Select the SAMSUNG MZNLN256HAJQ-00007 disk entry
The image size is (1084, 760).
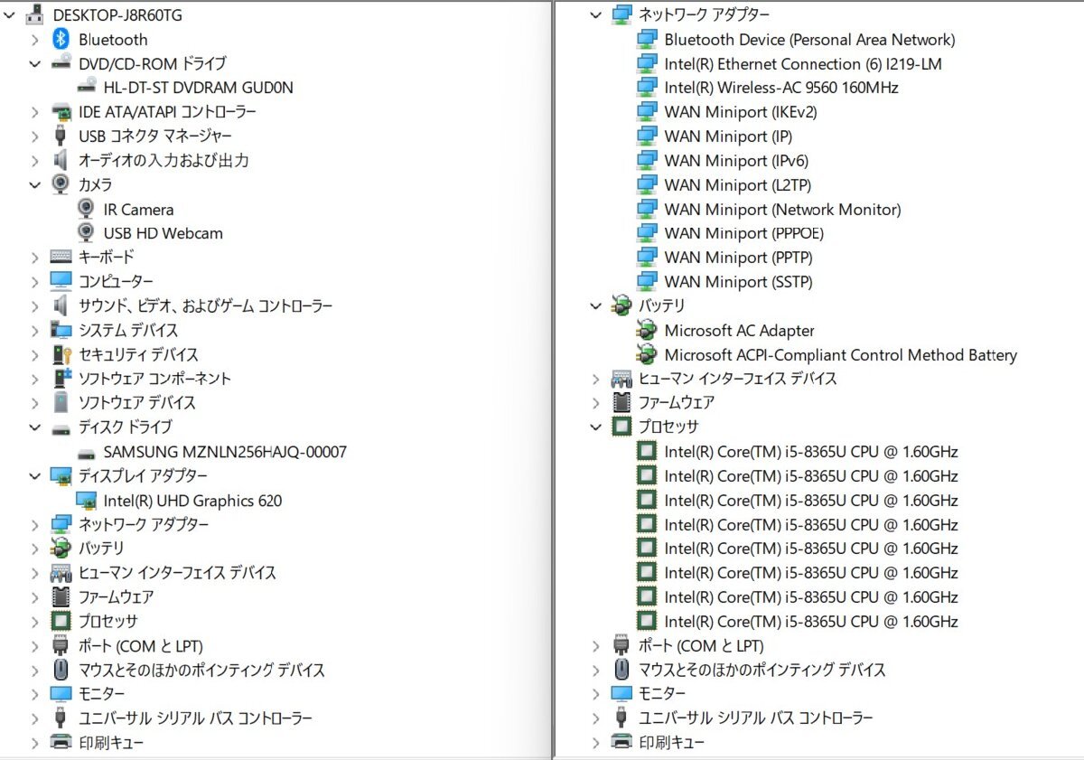click(225, 452)
